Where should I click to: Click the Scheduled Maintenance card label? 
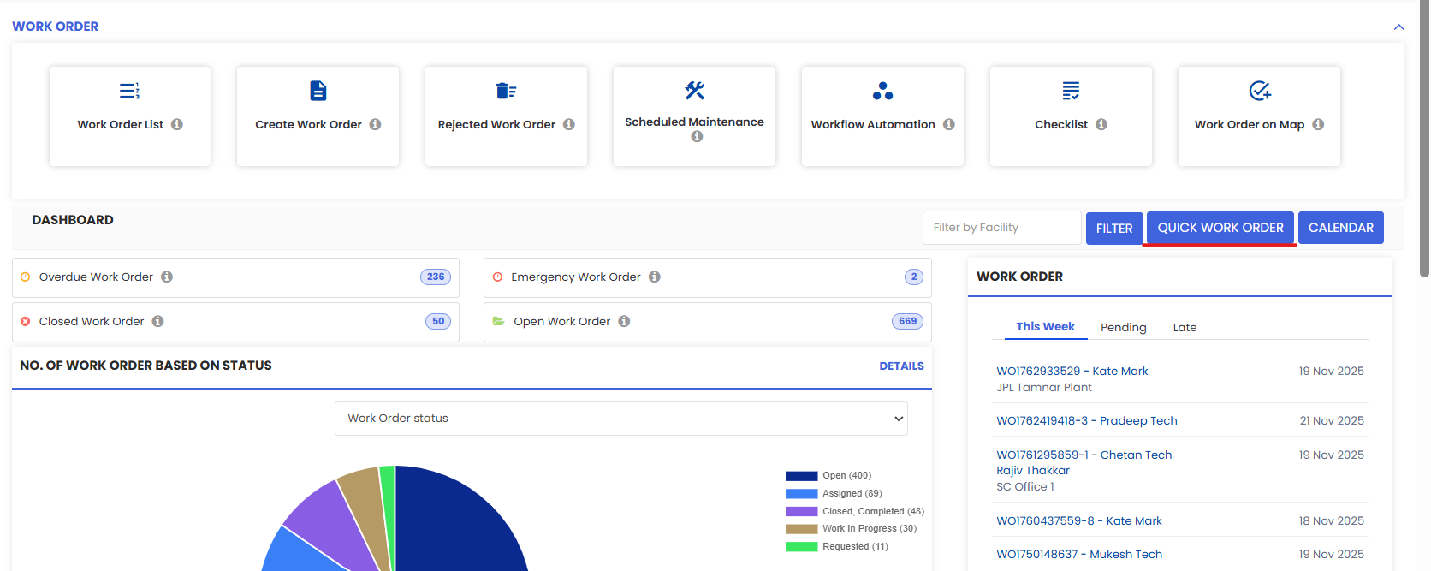(x=694, y=122)
